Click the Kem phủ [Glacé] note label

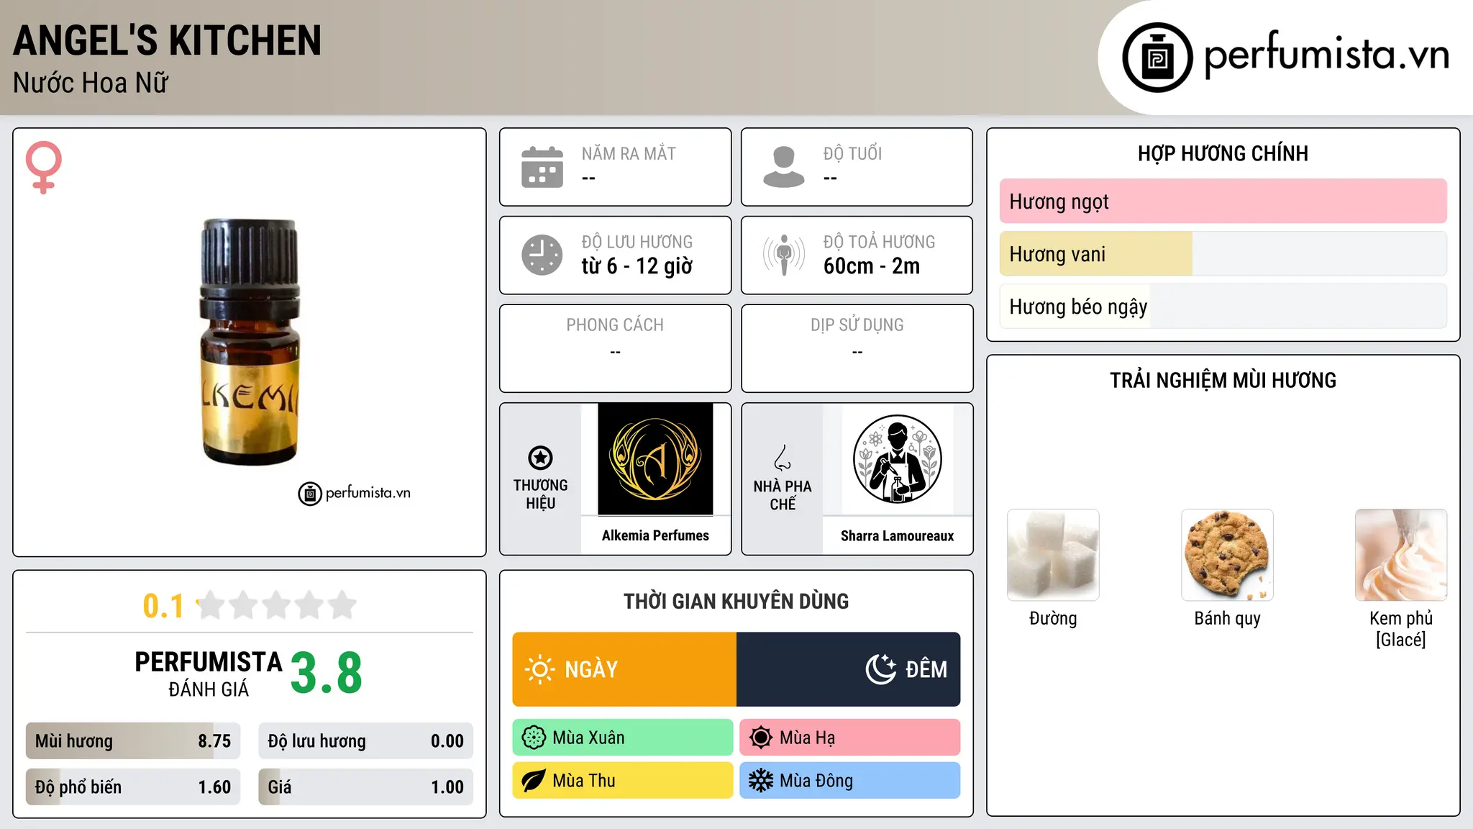pyautogui.click(x=1401, y=629)
